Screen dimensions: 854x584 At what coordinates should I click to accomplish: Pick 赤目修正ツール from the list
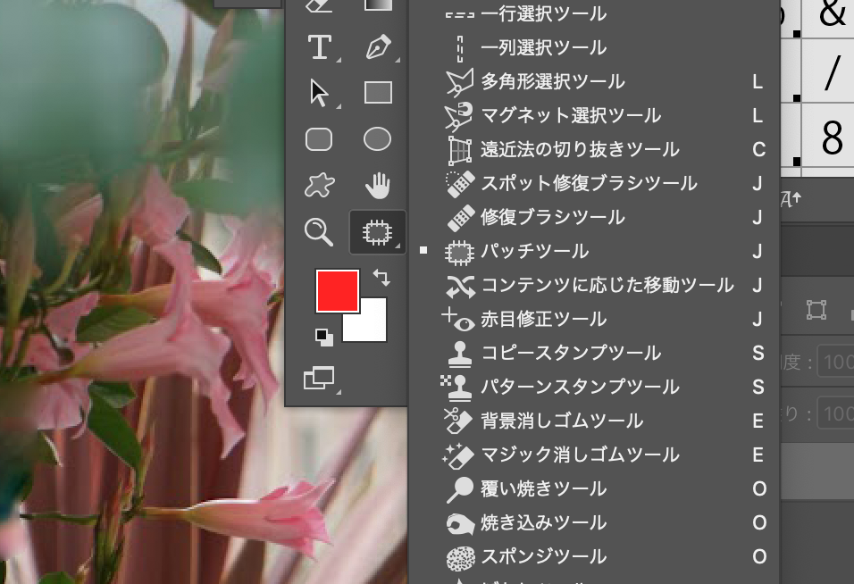click(x=544, y=320)
